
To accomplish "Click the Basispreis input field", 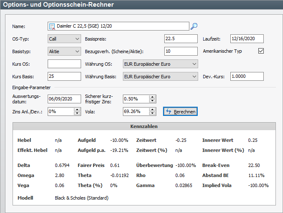I will click(x=181, y=39).
